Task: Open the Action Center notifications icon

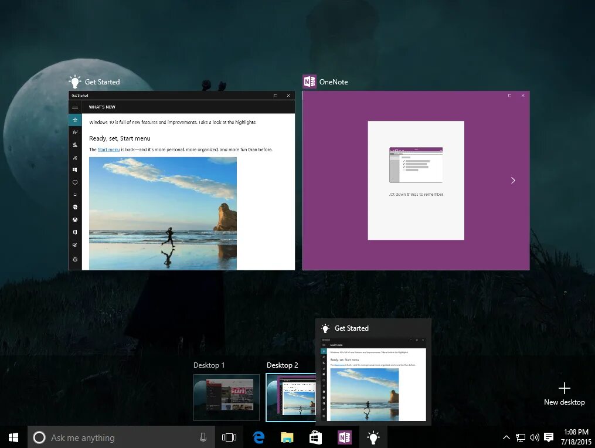Action: [x=549, y=437]
